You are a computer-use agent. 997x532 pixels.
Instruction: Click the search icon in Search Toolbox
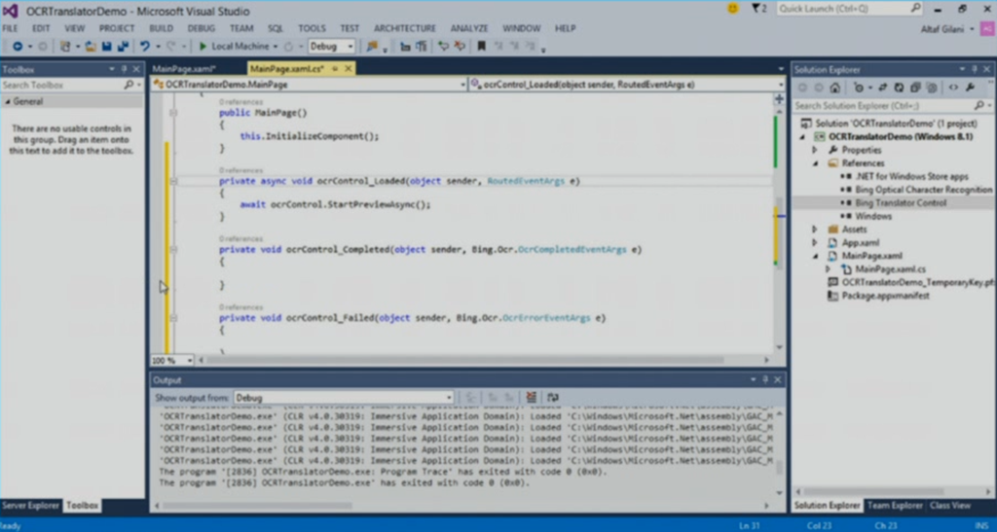point(129,85)
